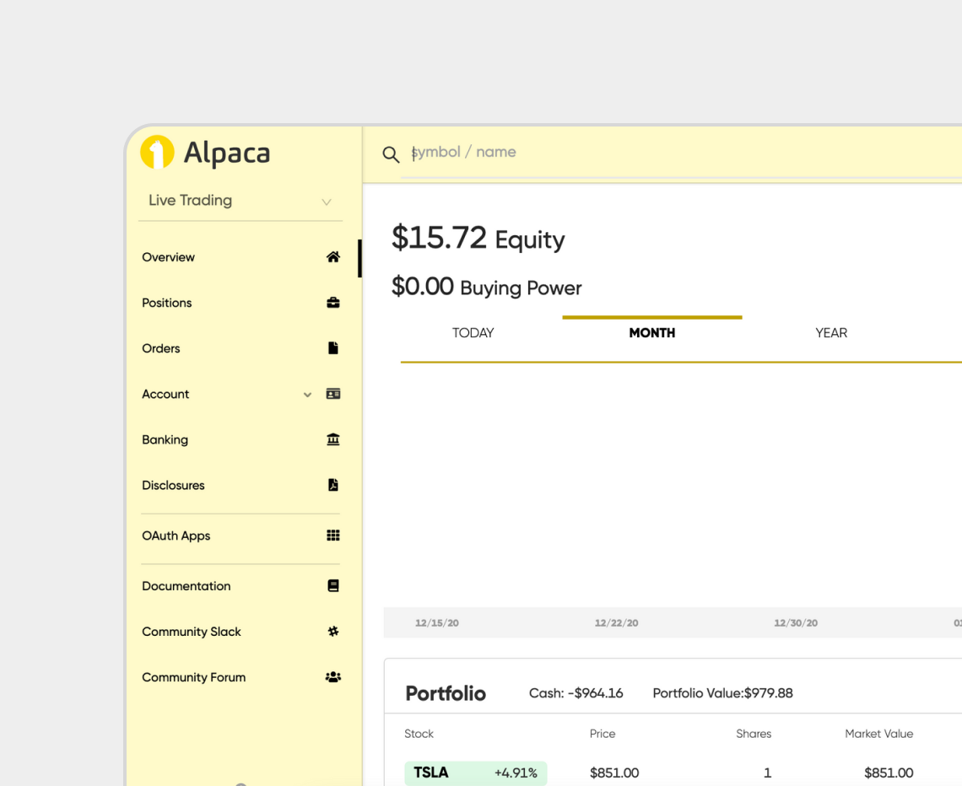
Task: Click the ID card icon beside Account
Action: coord(333,394)
